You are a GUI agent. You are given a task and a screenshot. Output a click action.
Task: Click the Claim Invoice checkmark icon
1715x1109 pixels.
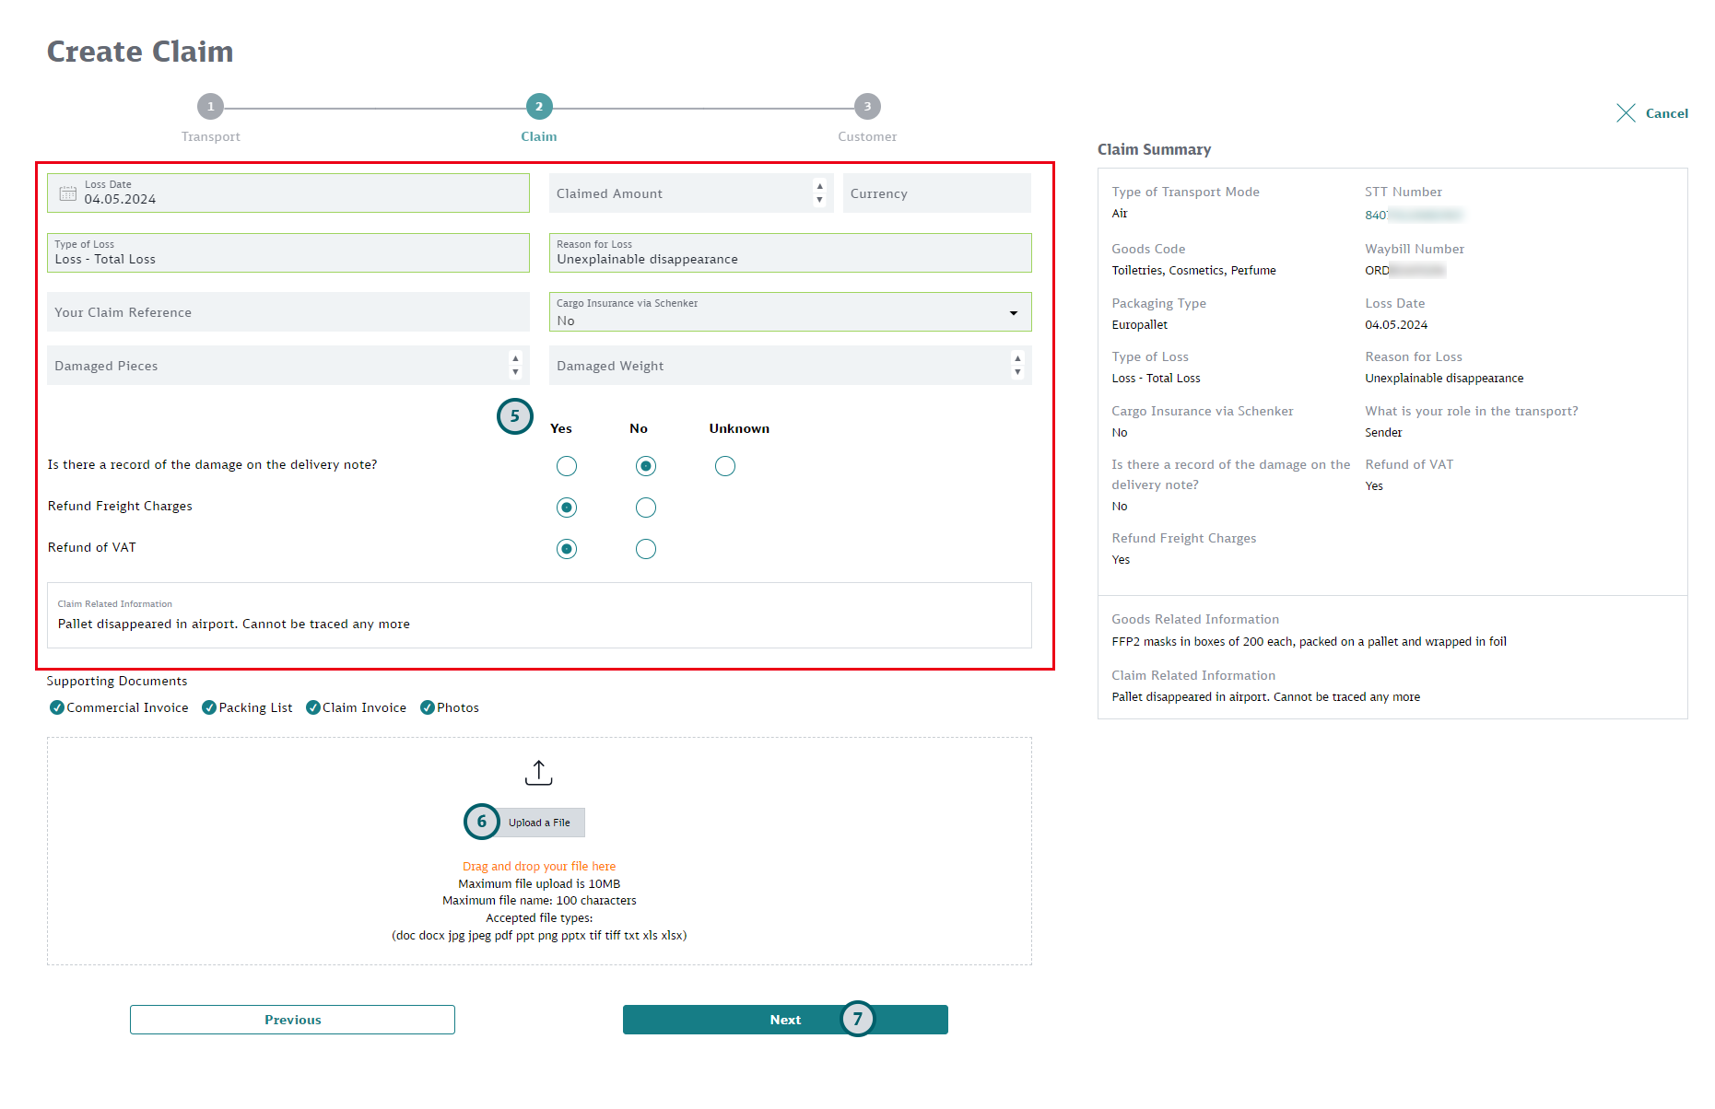[x=313, y=707]
